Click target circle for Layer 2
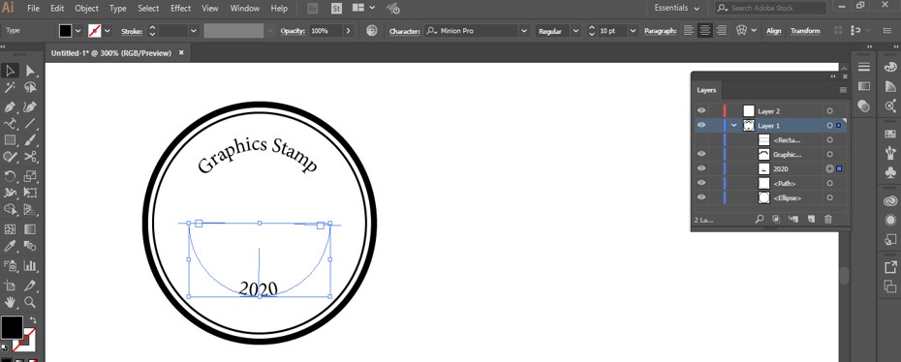The image size is (901, 362). [829, 110]
